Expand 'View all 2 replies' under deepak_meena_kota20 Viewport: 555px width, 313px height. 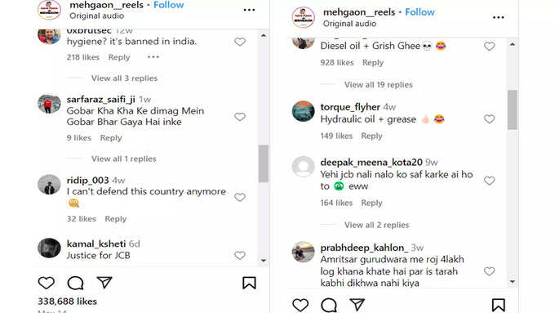tap(376, 225)
